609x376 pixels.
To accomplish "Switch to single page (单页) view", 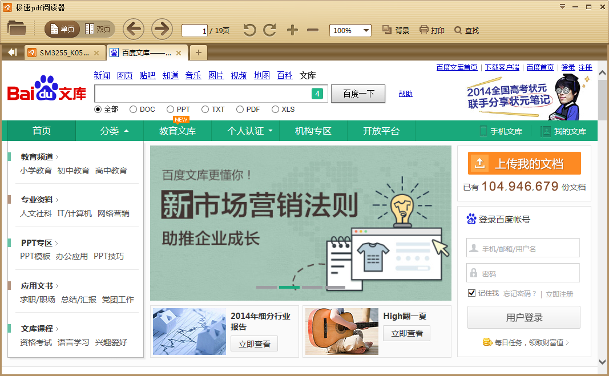I will click(62, 29).
